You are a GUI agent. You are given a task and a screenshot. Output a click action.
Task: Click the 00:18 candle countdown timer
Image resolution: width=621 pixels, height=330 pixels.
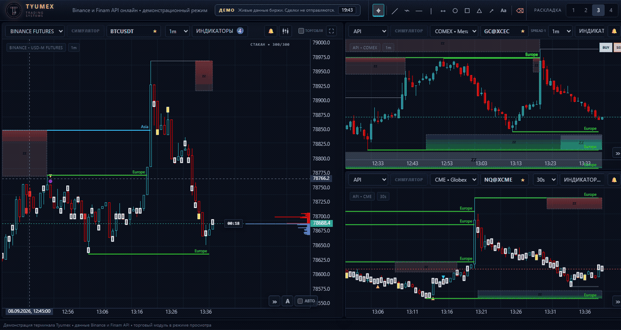pos(233,223)
